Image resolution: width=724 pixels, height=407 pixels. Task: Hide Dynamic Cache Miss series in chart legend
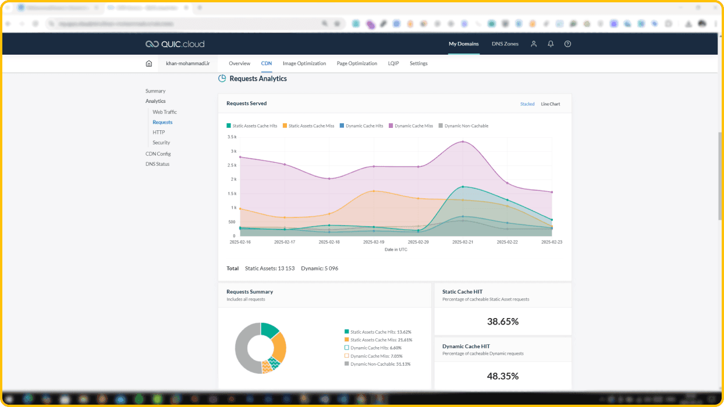pyautogui.click(x=411, y=126)
